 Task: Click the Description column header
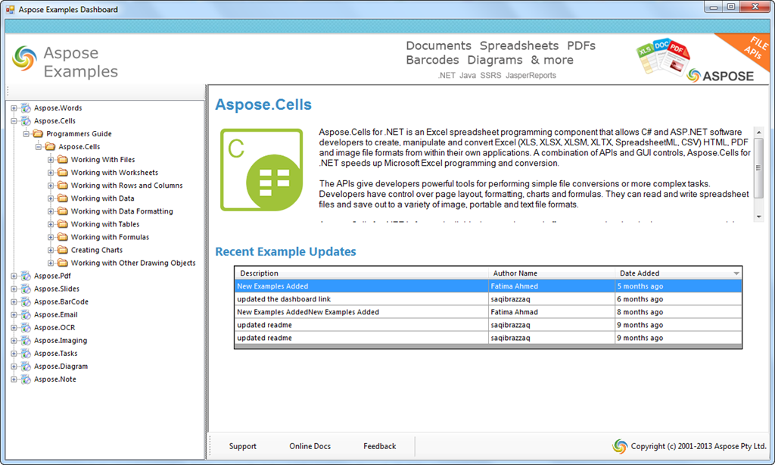click(362, 273)
